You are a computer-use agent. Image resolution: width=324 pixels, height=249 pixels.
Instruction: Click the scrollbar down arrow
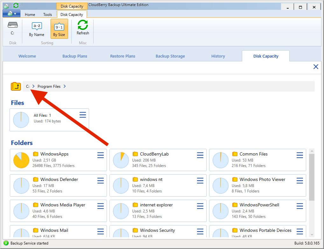pos(312,235)
